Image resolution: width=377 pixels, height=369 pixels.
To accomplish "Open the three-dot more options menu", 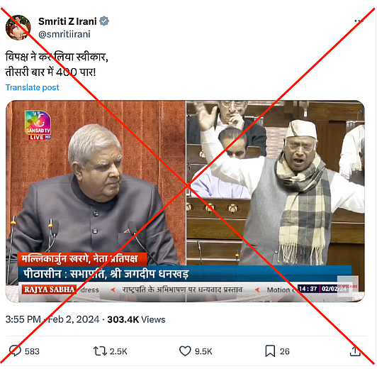I will pyautogui.click(x=359, y=21).
